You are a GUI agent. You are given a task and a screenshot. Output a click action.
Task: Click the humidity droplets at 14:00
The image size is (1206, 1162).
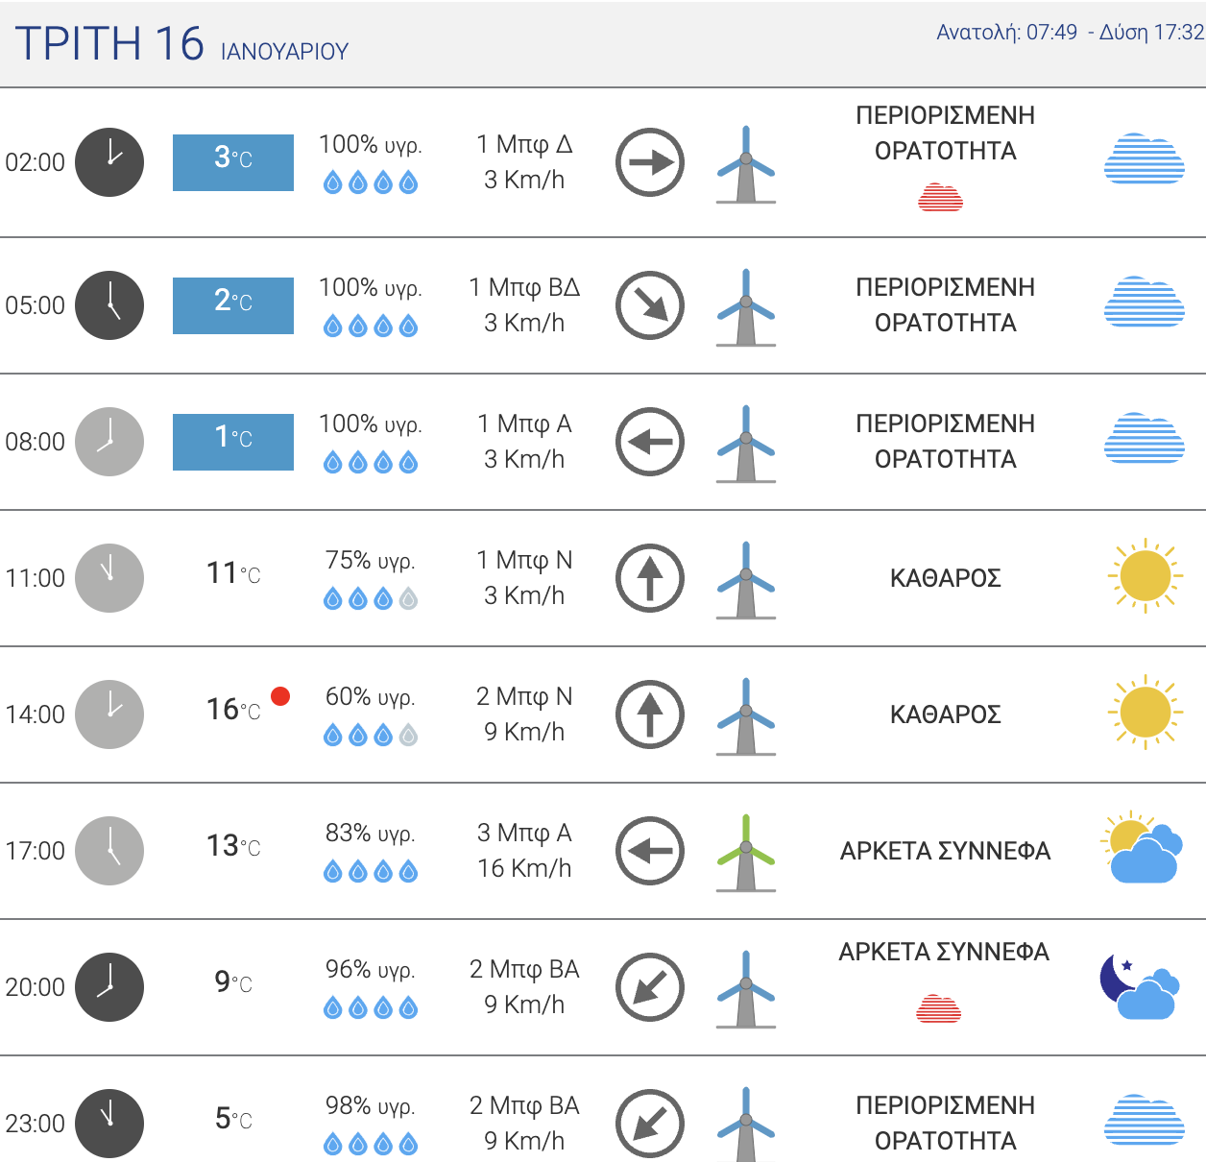[x=371, y=736]
